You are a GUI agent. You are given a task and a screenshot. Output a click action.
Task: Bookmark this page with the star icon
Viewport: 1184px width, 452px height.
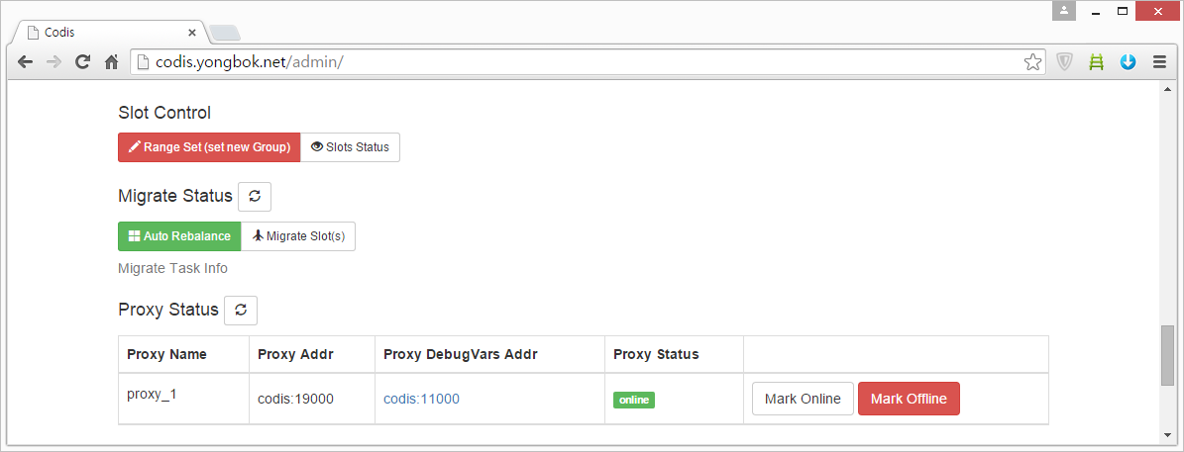[1032, 62]
